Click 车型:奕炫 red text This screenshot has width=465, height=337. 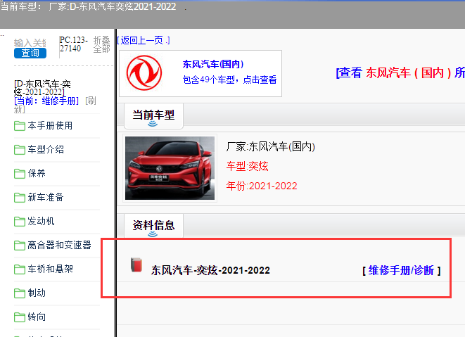[x=247, y=166]
